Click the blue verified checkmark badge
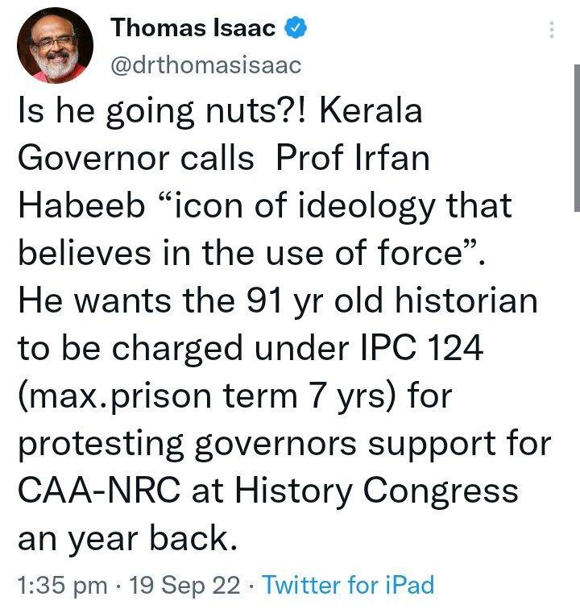The height and width of the screenshot is (609, 580). coord(296,30)
